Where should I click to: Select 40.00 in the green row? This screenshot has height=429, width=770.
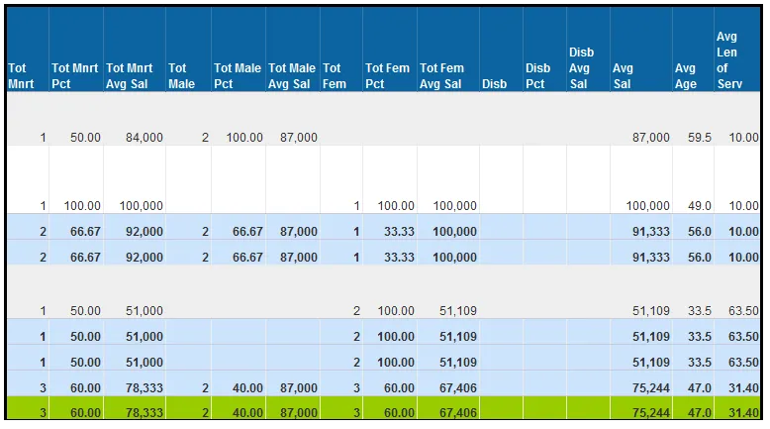click(x=247, y=413)
